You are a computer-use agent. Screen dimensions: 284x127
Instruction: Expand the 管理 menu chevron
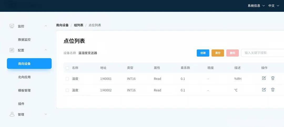point(46,114)
